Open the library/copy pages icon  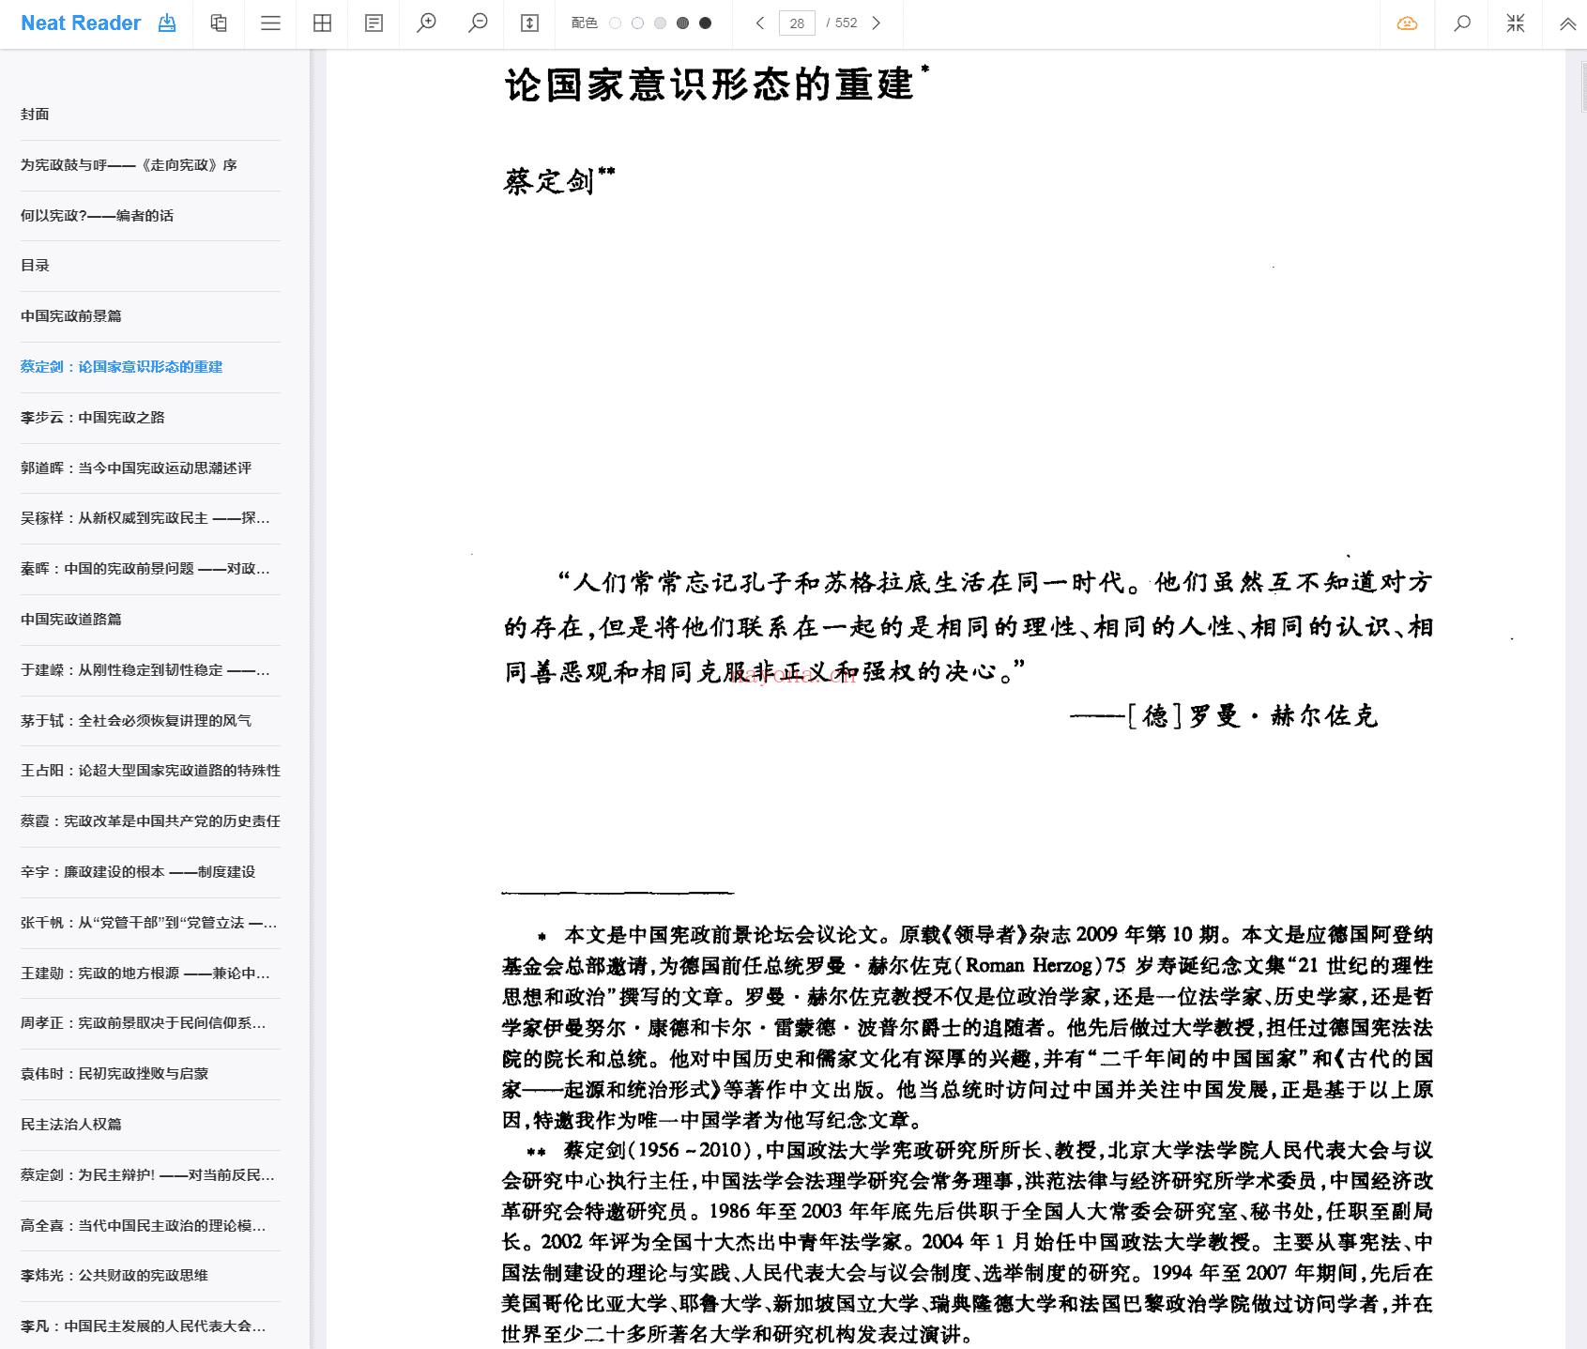(x=219, y=23)
